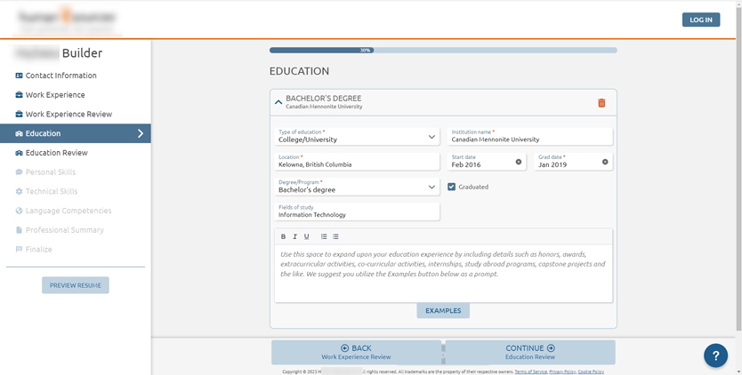Screen dimensions: 742x375
Task: Open the help question mark button
Action: click(x=715, y=355)
